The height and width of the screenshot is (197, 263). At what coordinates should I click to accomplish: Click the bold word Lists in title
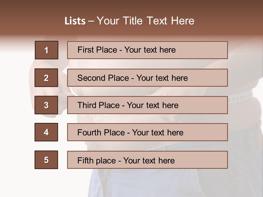pyautogui.click(x=75, y=21)
